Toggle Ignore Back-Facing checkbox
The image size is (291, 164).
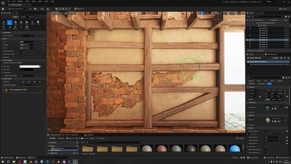[x=20, y=54]
